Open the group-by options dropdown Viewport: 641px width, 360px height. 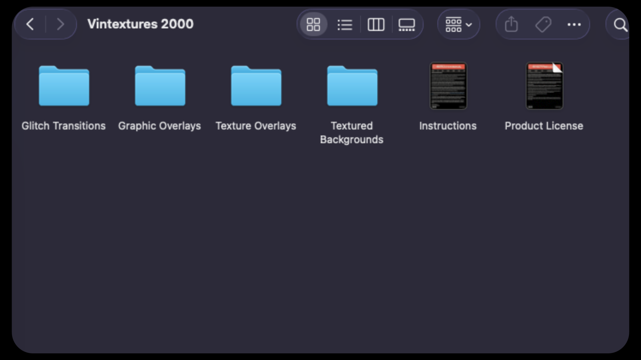tap(458, 24)
